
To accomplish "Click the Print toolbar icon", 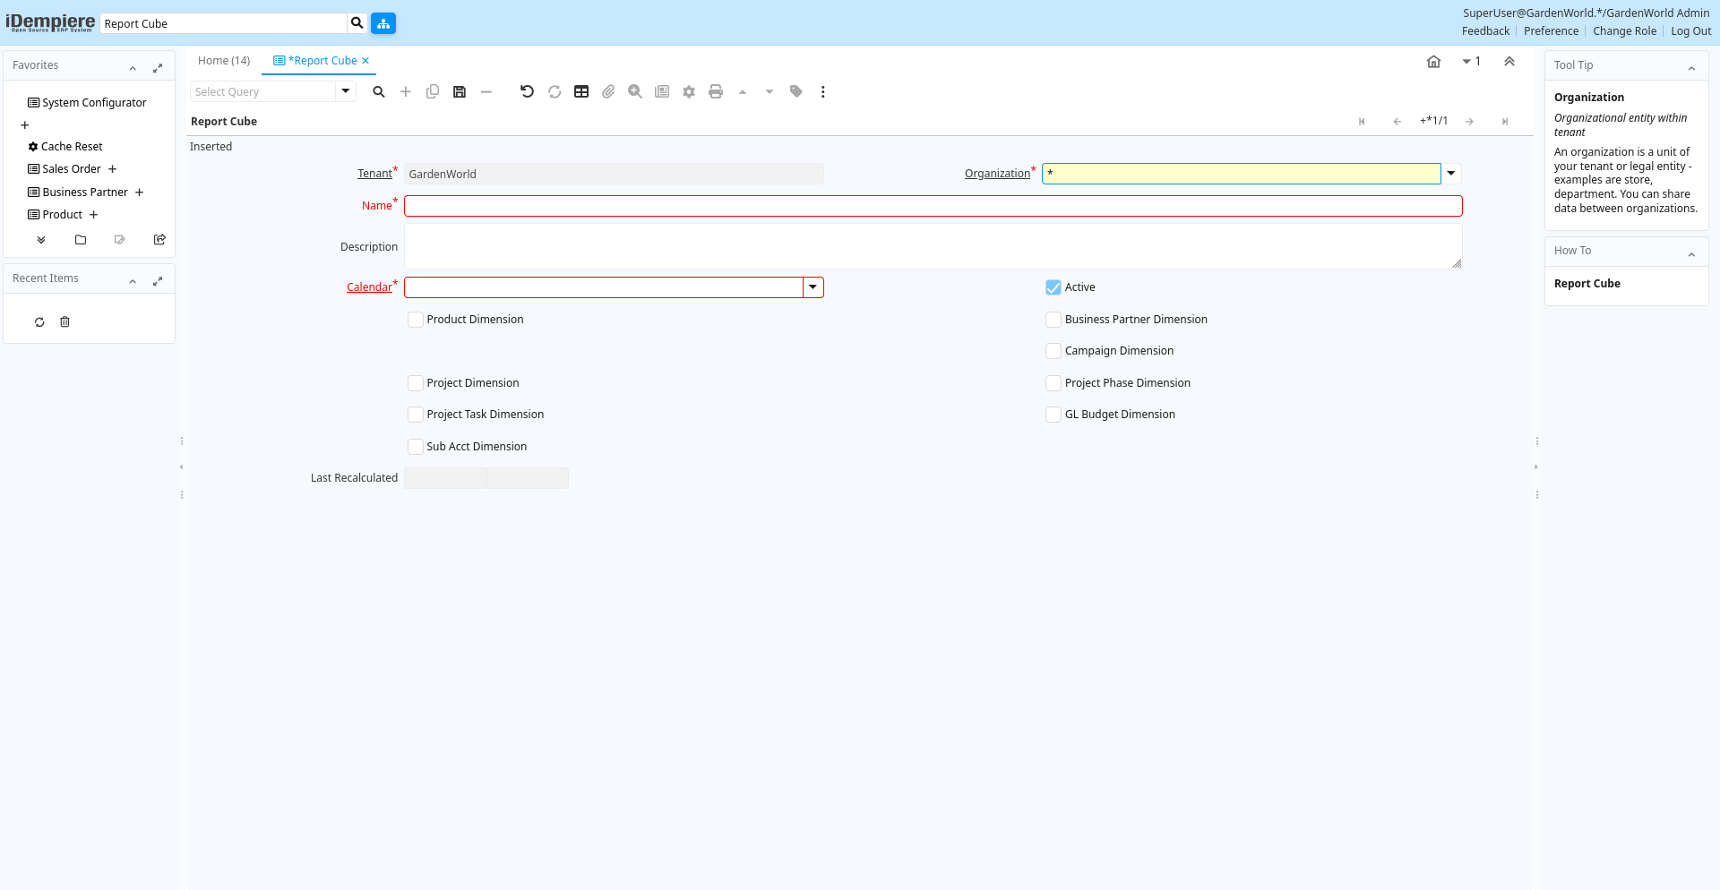I will (x=716, y=91).
